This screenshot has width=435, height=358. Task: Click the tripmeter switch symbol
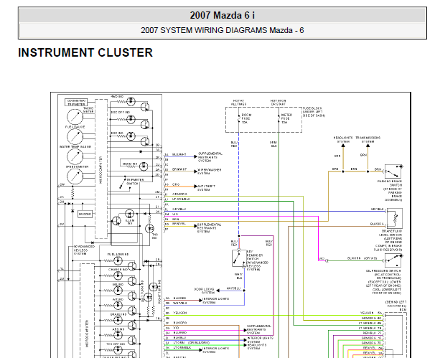pyautogui.click(x=125, y=183)
